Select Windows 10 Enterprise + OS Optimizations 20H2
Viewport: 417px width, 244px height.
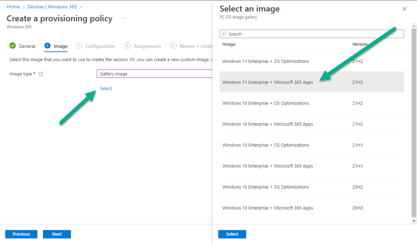[311, 187]
